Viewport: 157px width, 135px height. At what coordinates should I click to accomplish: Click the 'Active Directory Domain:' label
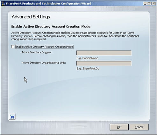coord(37,52)
